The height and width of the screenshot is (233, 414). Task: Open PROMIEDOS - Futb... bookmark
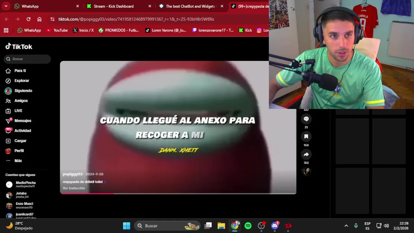pyautogui.click(x=119, y=30)
